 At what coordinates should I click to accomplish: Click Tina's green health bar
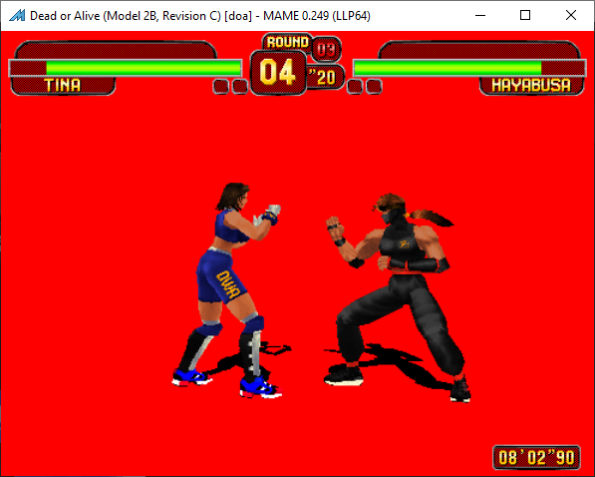coord(144,69)
